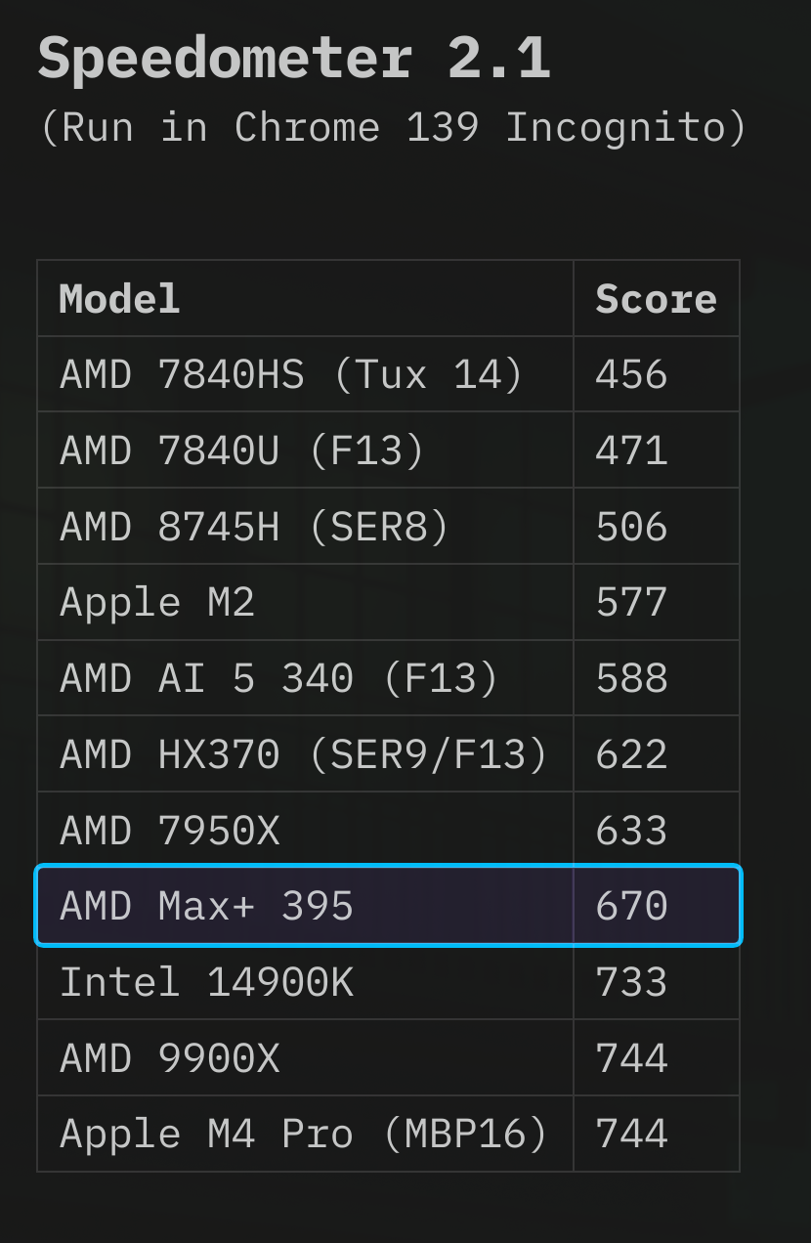The image size is (811, 1243).
Task: Select the Apple M4 Pro (MBP16) cell
Action: point(305,1134)
